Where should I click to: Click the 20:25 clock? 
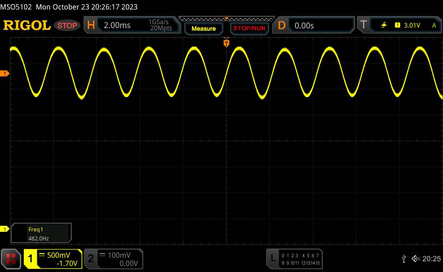click(x=431, y=259)
